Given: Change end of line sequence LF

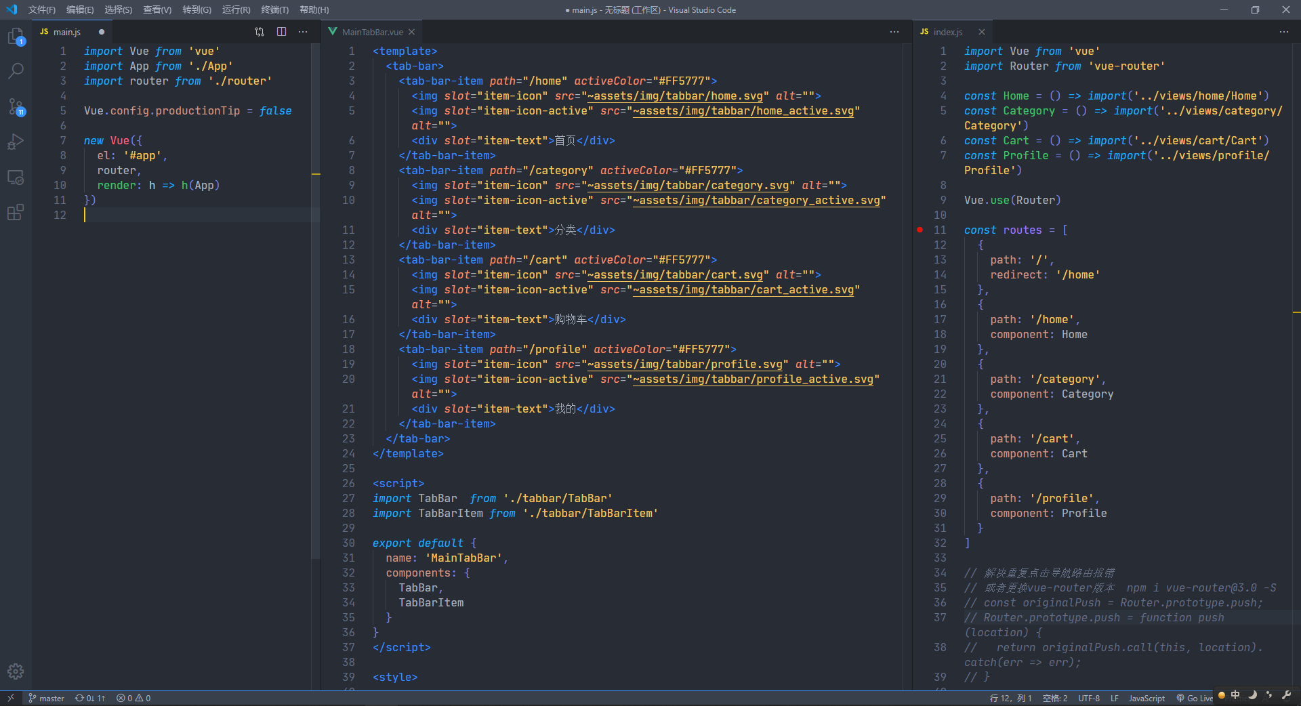Looking at the screenshot, I should click(1114, 698).
